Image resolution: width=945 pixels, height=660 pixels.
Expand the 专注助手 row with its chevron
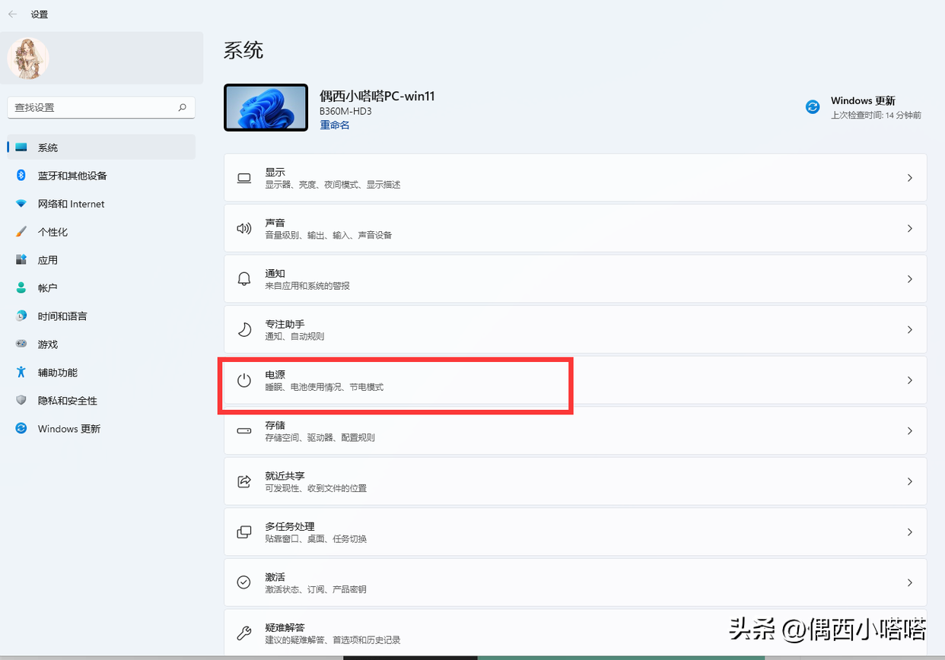910,330
